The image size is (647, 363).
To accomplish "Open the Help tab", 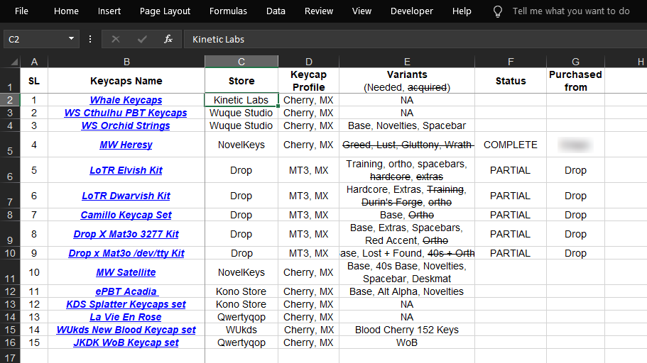I will [462, 11].
